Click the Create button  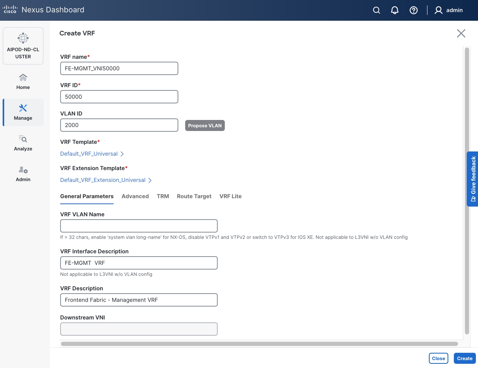coord(464,358)
